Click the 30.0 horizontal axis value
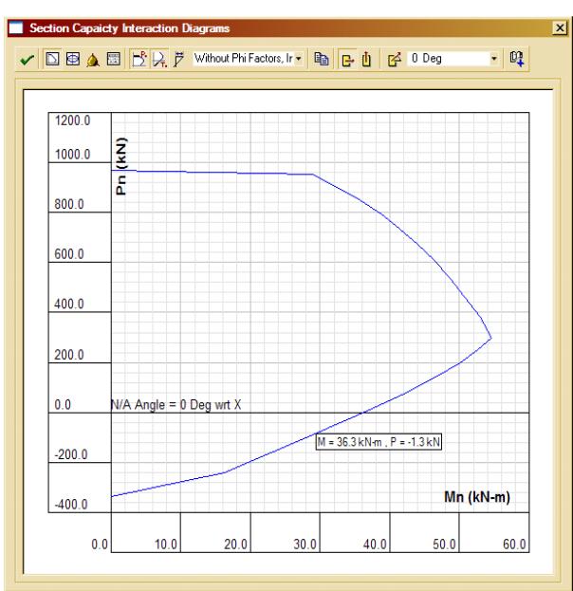 pos(305,545)
